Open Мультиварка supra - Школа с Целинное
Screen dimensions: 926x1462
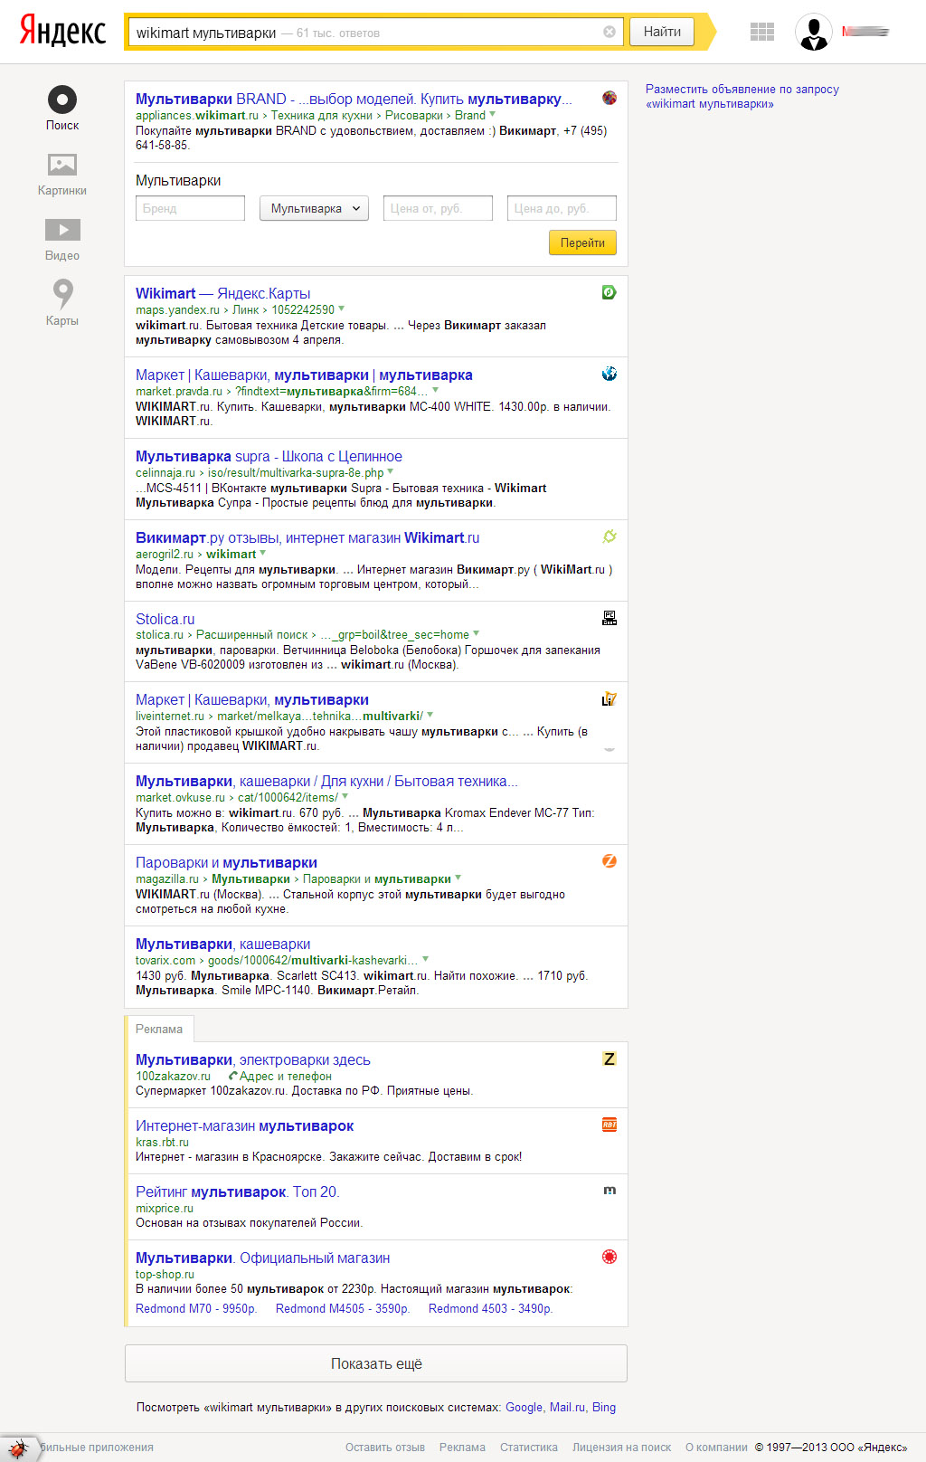point(269,456)
